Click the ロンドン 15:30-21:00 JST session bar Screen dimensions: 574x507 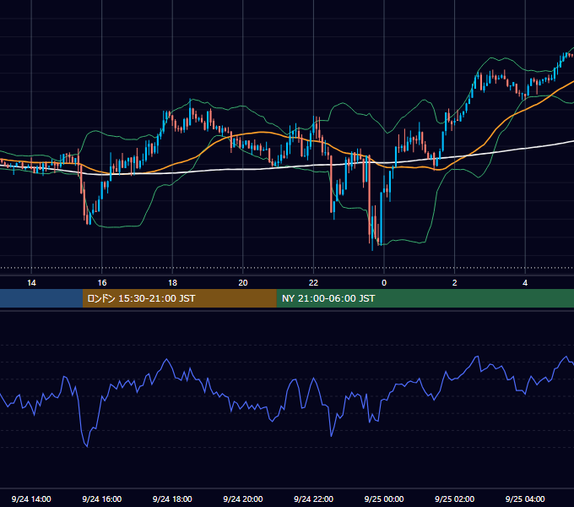pyautogui.click(x=179, y=298)
